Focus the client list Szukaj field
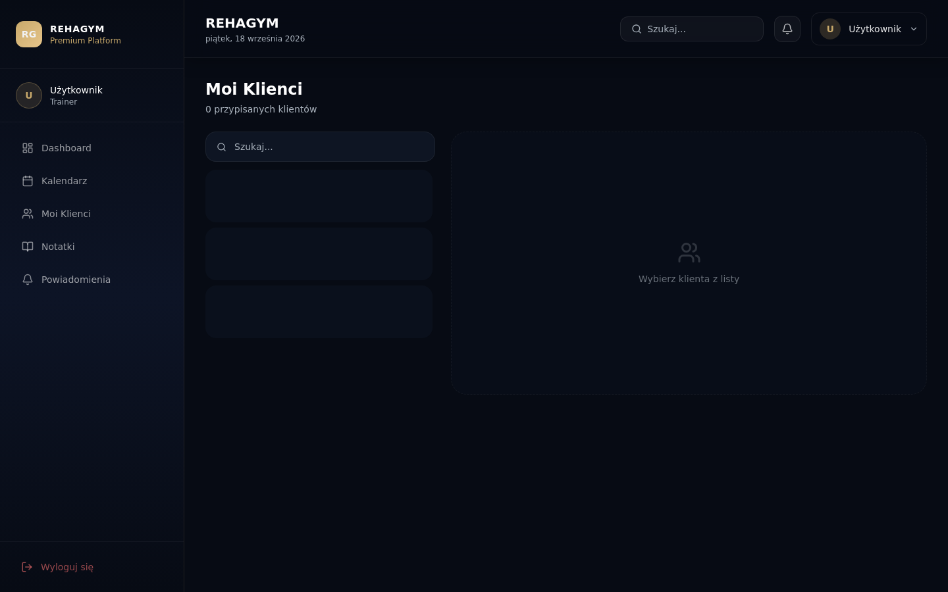Screen dimensions: 948x592 pos(320,147)
